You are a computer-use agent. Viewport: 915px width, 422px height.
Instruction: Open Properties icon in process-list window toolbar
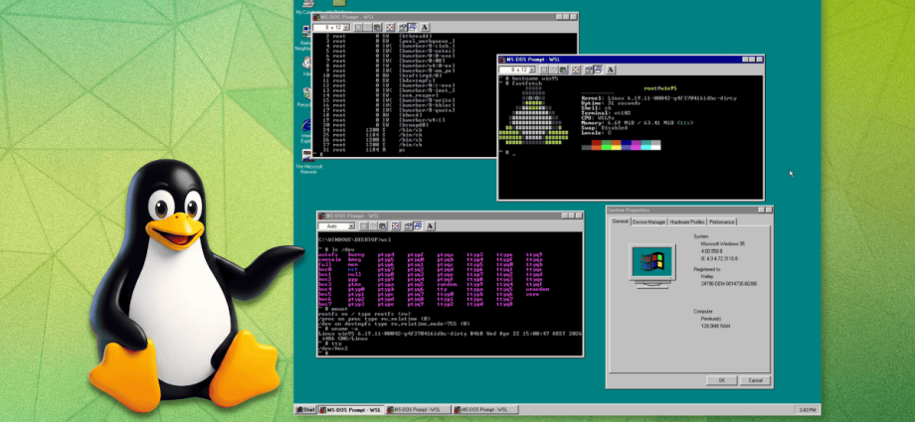click(x=404, y=28)
